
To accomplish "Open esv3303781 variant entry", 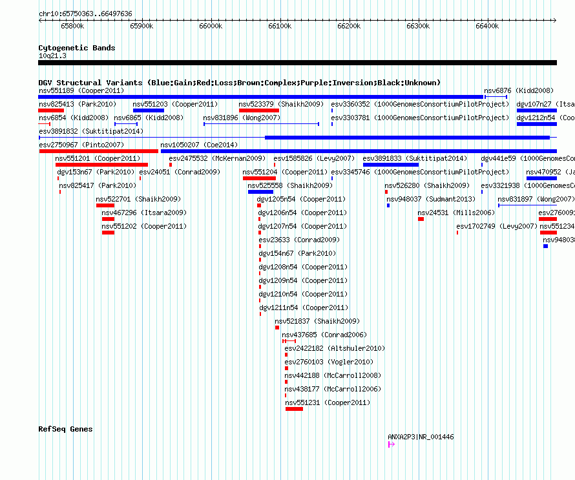I will (420, 118).
